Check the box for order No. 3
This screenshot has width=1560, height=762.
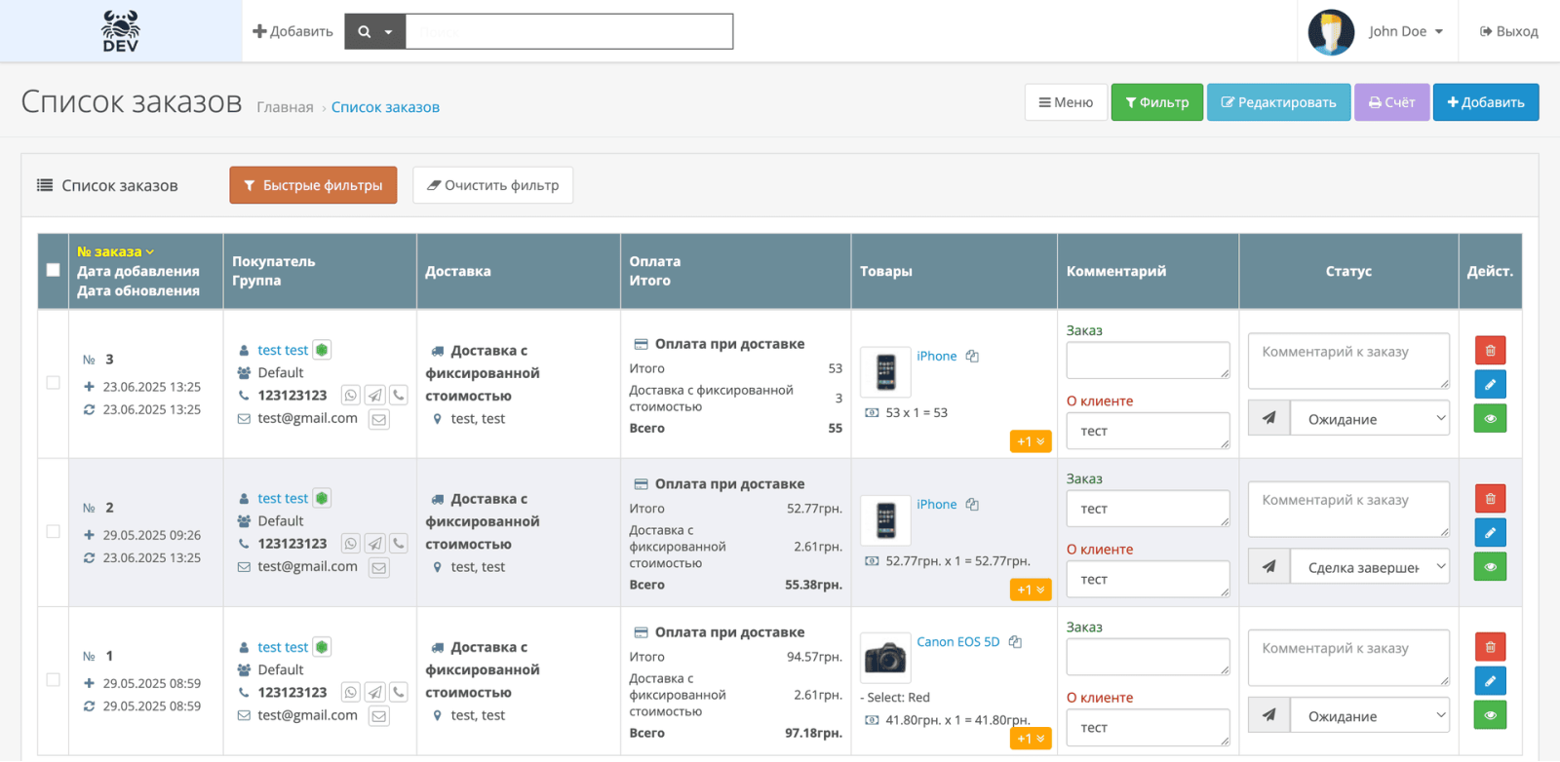click(53, 383)
